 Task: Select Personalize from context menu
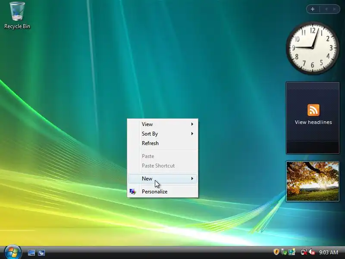click(x=163, y=192)
